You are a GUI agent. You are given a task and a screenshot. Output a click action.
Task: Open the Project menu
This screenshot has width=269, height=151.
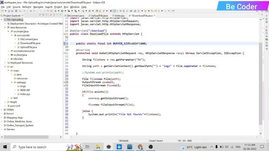coord(58,7)
